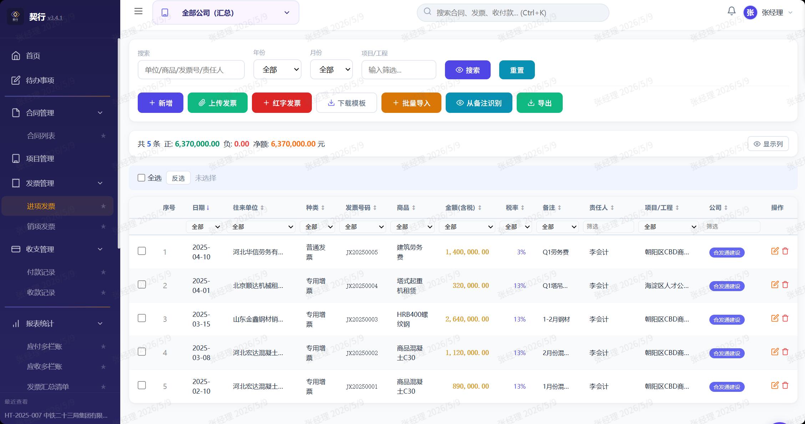The image size is (805, 424).
Task: Edit invoice JX20250005 row
Action: click(775, 251)
